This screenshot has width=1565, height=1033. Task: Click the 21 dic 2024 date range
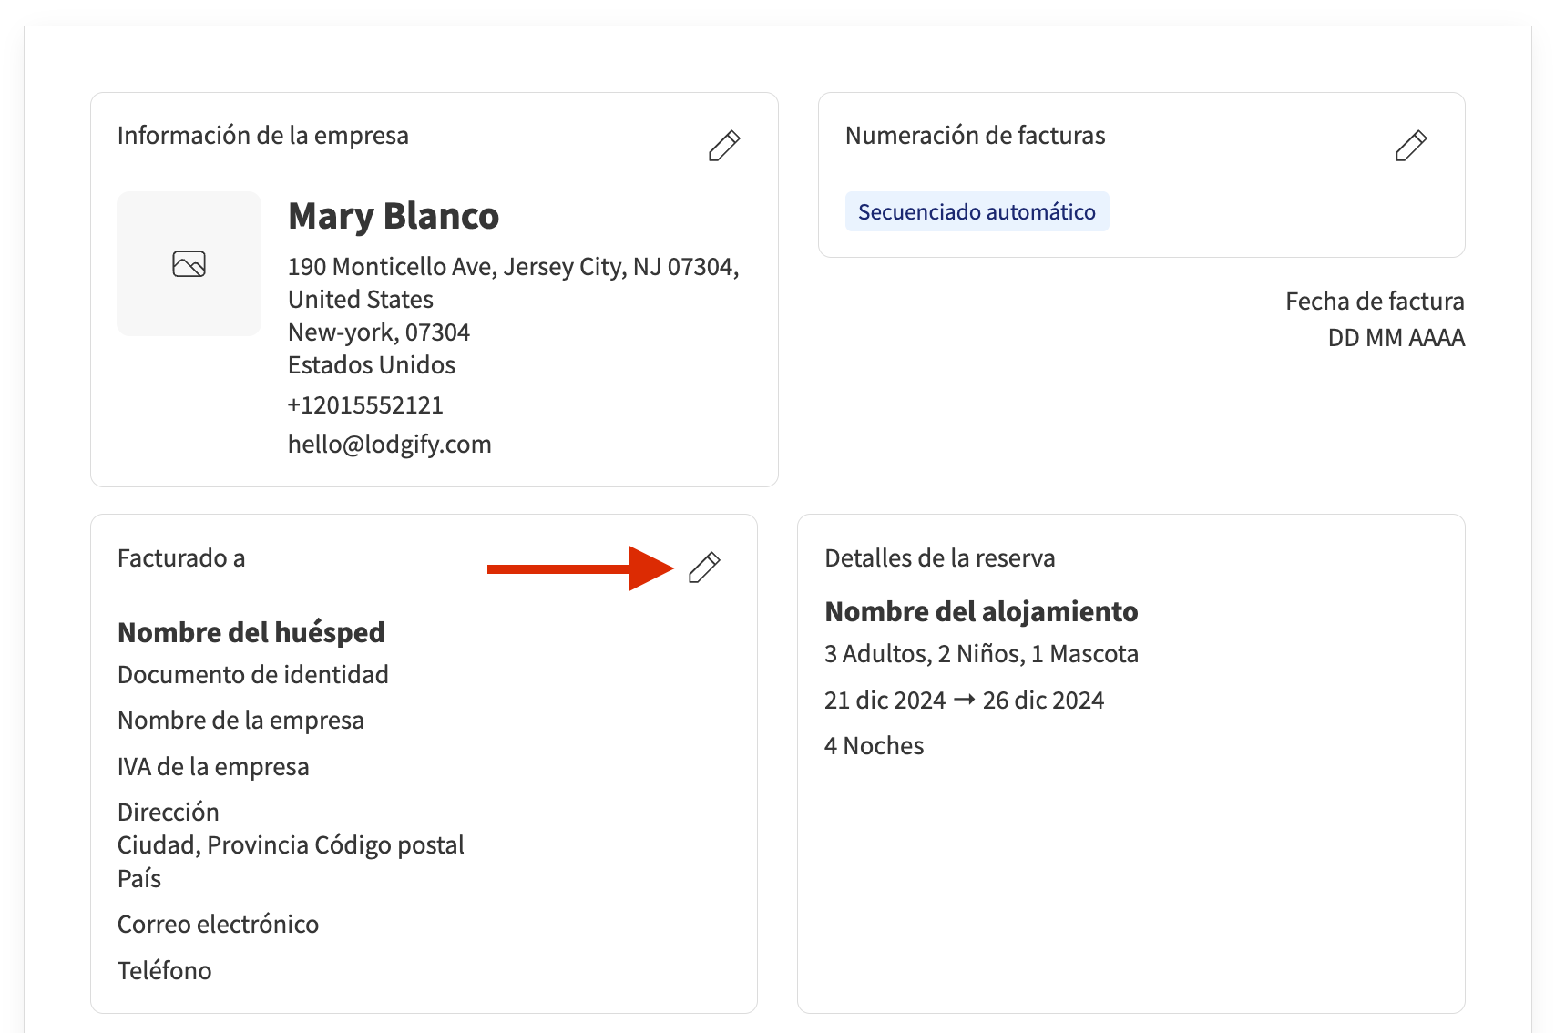964,701
